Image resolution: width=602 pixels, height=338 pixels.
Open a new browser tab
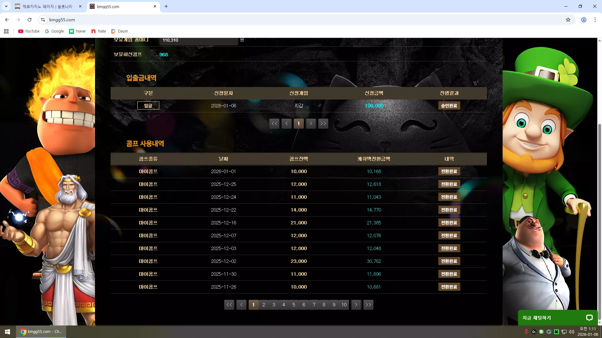pyautogui.click(x=166, y=6)
